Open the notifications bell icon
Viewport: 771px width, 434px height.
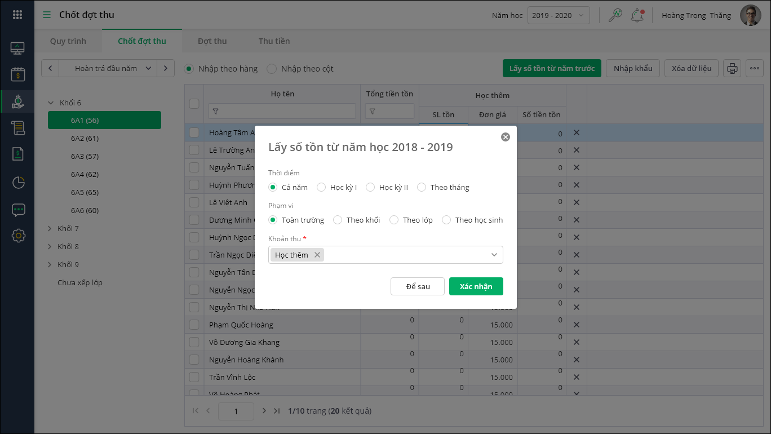point(637,15)
